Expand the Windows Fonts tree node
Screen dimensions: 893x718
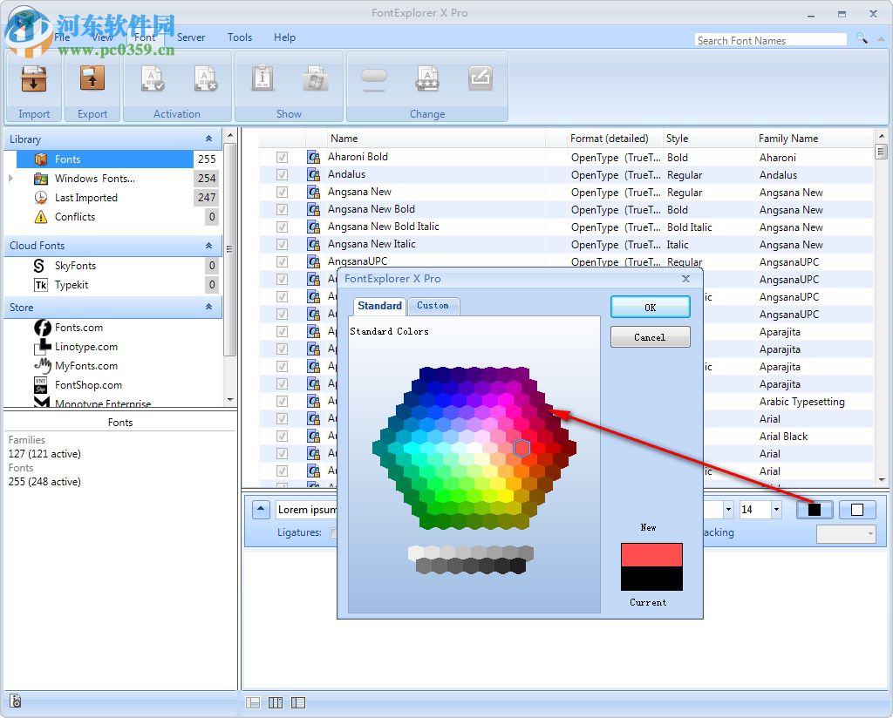tap(10, 179)
